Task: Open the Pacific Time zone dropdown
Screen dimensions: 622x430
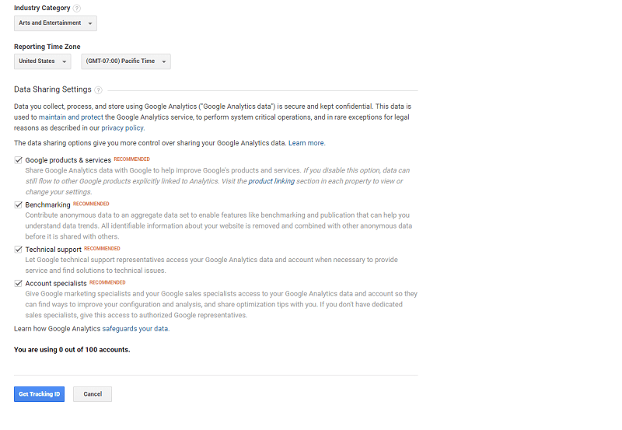Action: 126,61
